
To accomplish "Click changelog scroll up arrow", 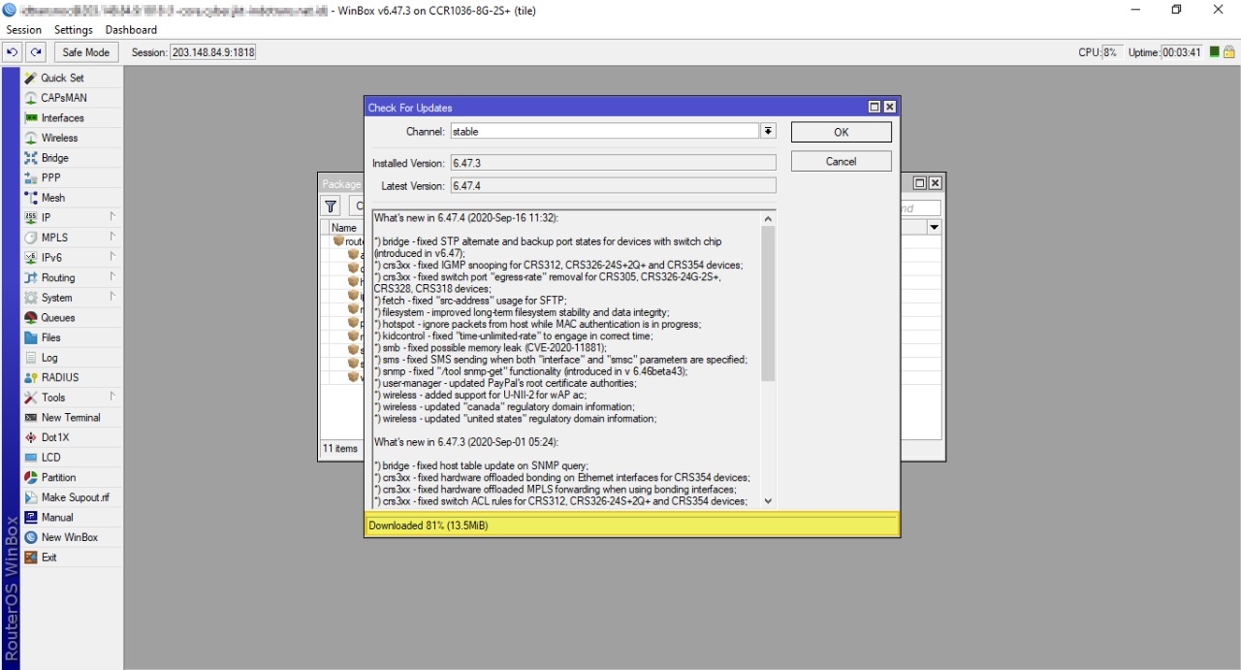I will tap(768, 219).
